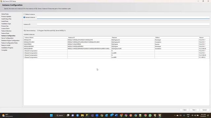Click the SQL Server Setup title bar icon
Viewport: 211px width, 118px height.
[1, 1]
